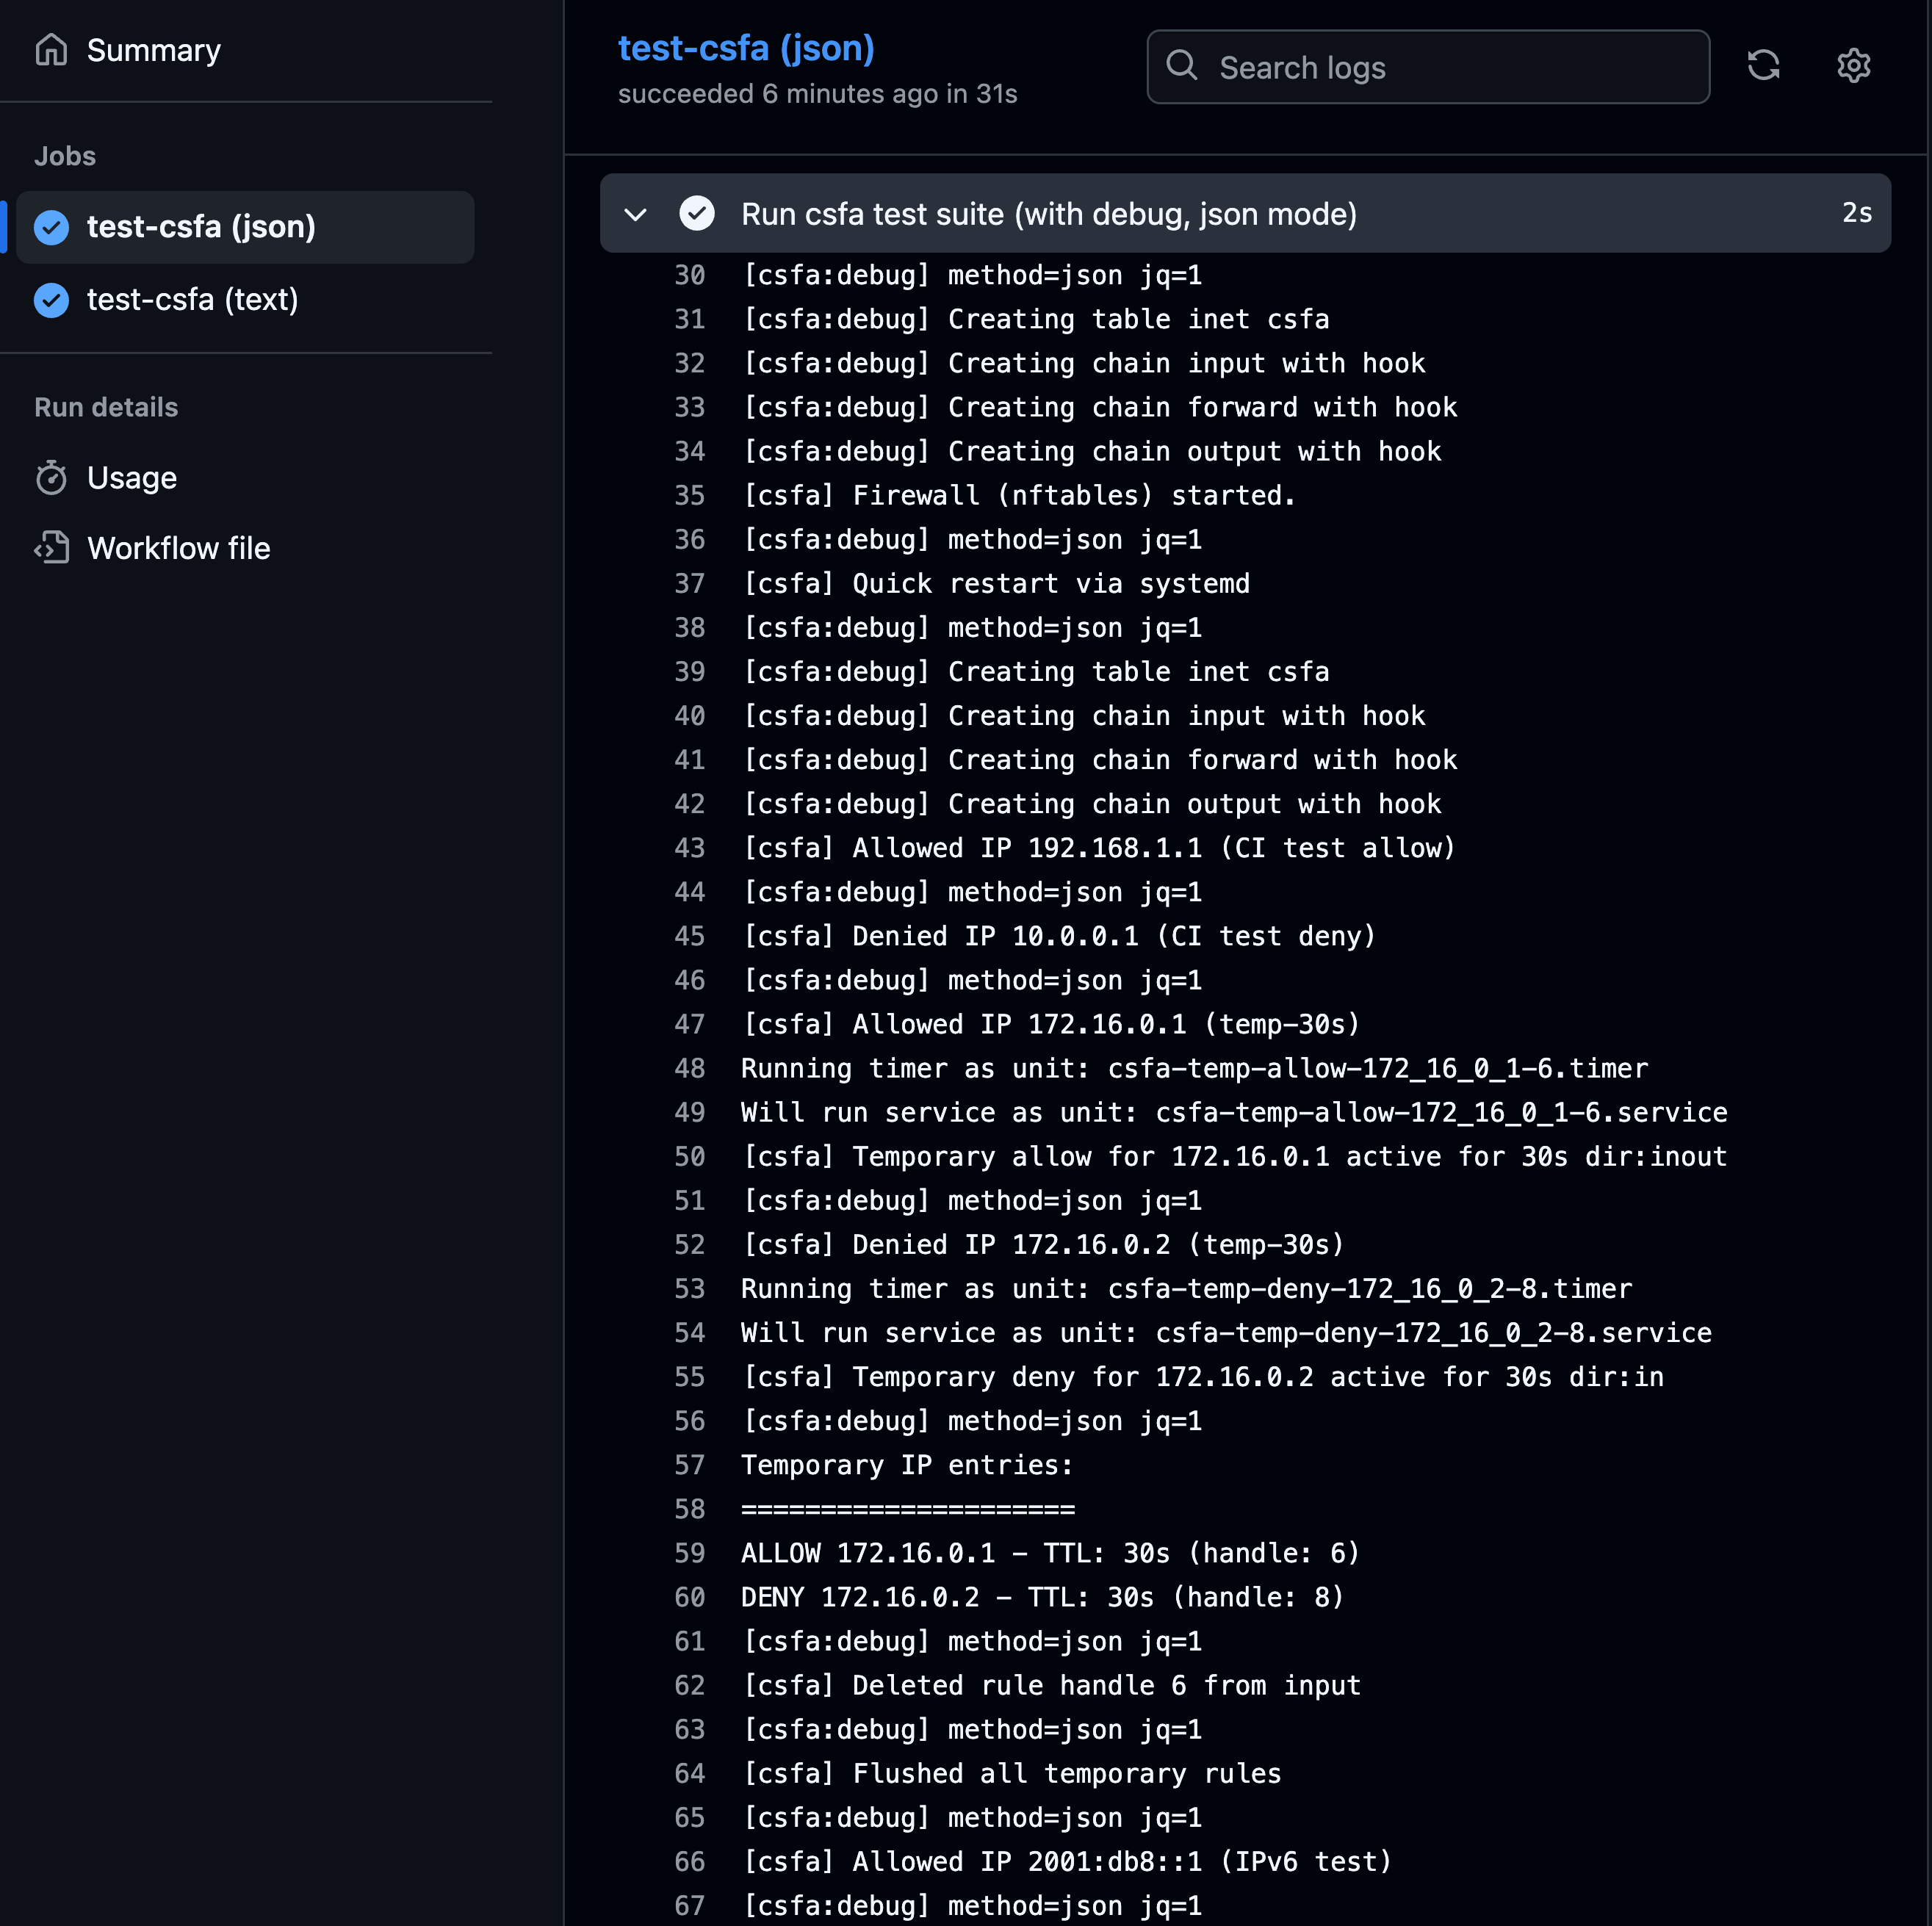Click success check icon beside test-csfa (text)
The width and height of the screenshot is (1932, 1926).
click(x=51, y=300)
